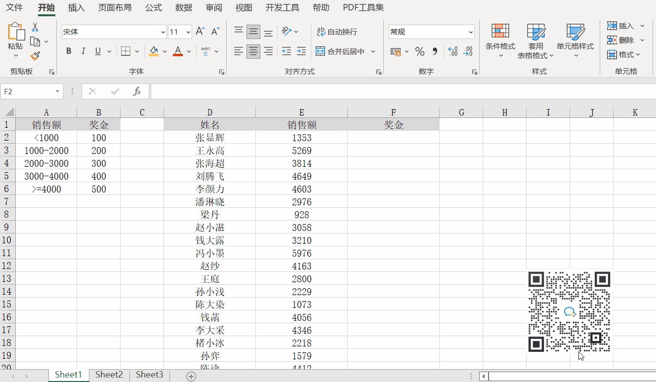Apply fill color bucket
The height and width of the screenshot is (382, 656).
click(x=154, y=51)
